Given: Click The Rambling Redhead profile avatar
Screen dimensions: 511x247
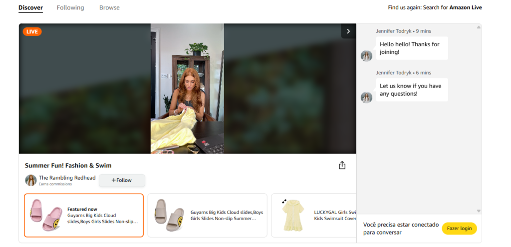Looking at the screenshot, I should tap(31, 180).
